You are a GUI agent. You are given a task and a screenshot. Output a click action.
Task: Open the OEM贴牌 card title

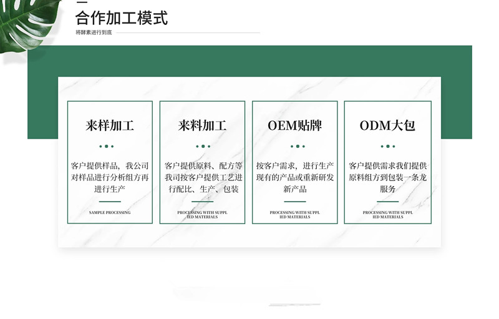tap(295, 125)
